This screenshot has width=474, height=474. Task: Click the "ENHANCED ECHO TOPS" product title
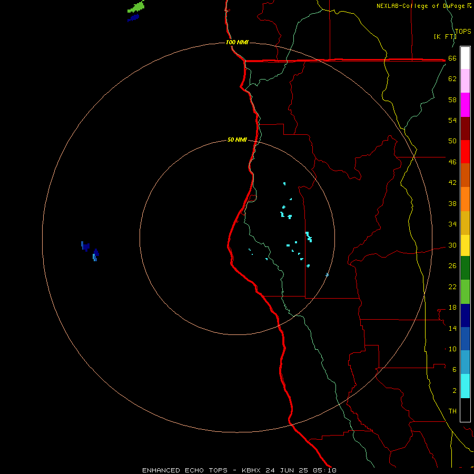(185, 470)
